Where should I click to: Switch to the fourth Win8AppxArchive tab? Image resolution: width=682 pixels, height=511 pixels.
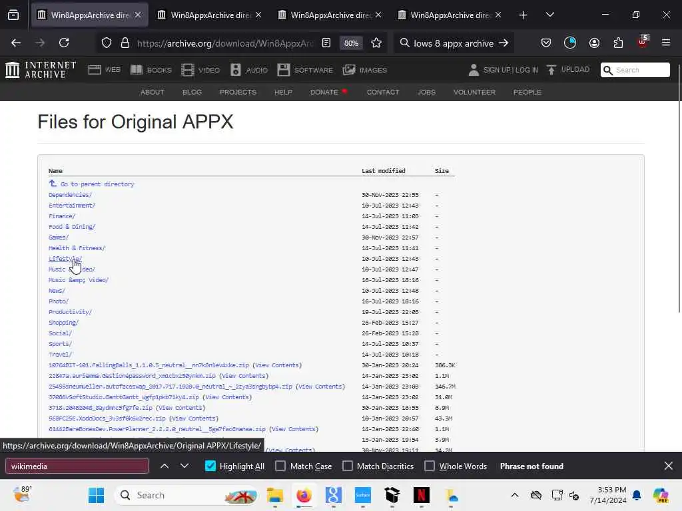(x=450, y=15)
